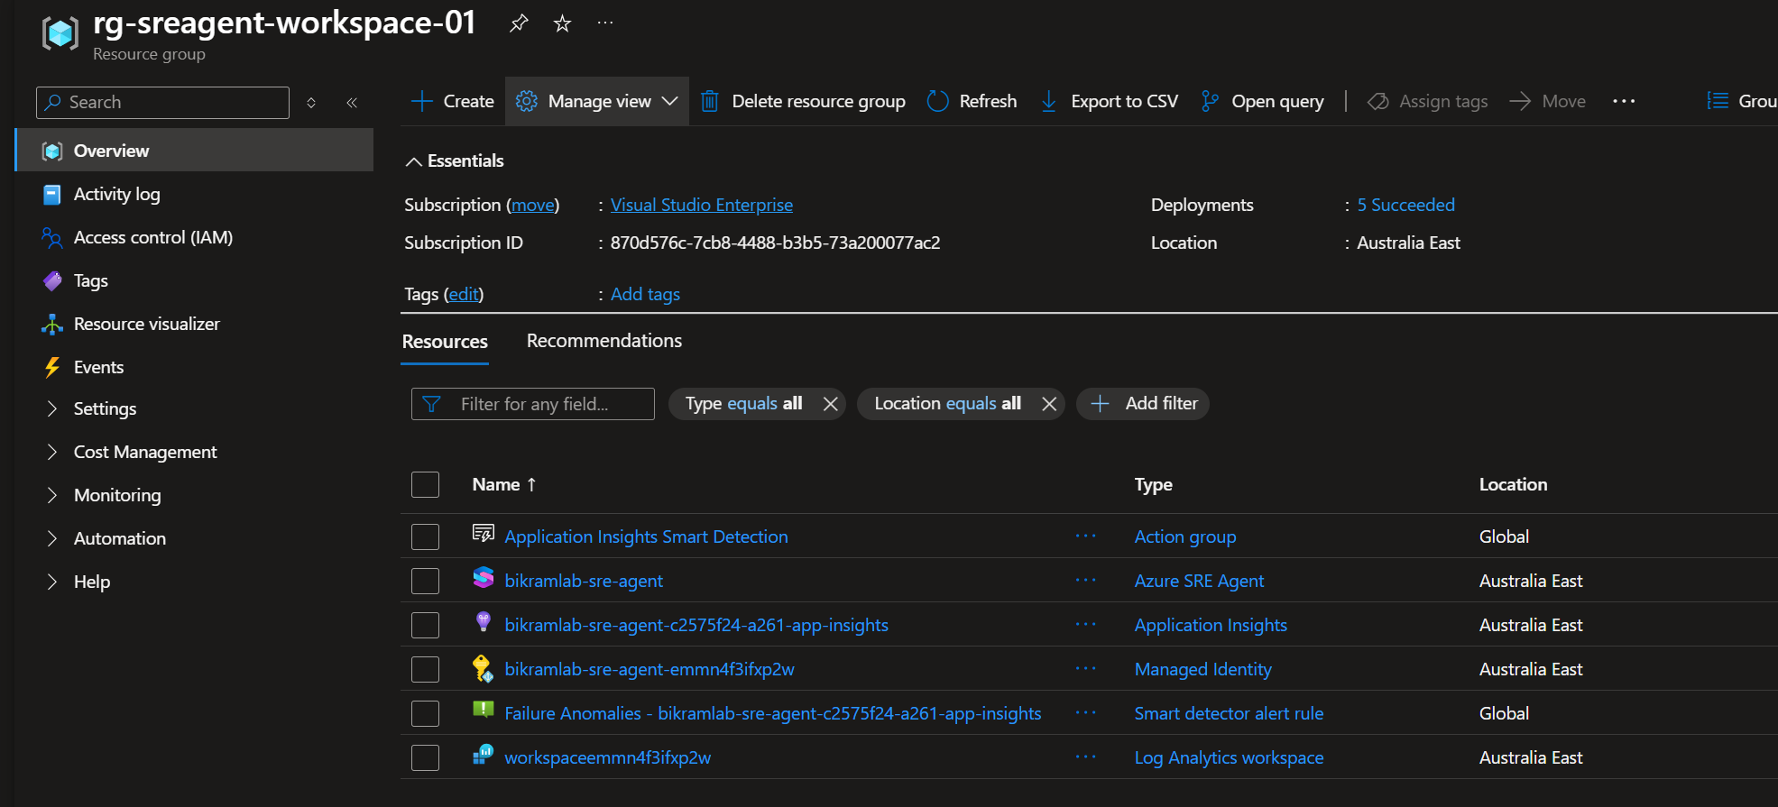The width and height of the screenshot is (1778, 807).
Task: Click the Add filter button
Action: [1143, 404]
